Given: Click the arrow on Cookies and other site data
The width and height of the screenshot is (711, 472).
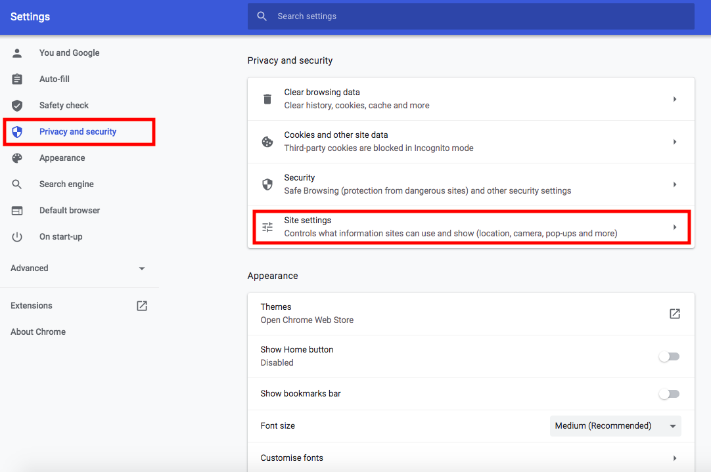Looking at the screenshot, I should click(x=675, y=142).
